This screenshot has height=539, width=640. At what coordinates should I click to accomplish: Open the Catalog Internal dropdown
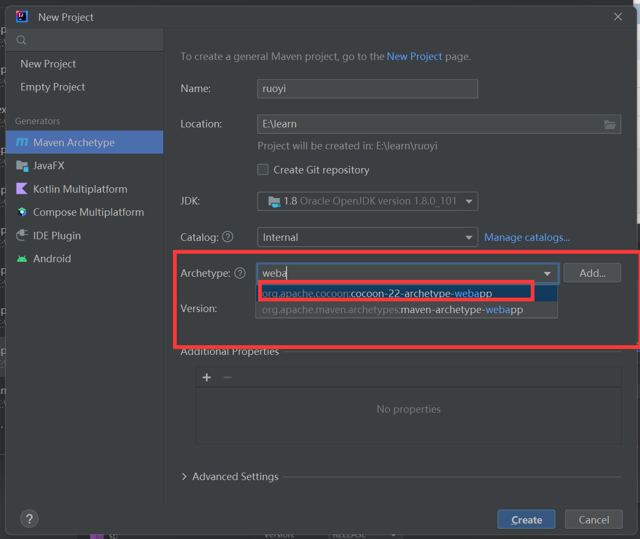click(x=367, y=237)
